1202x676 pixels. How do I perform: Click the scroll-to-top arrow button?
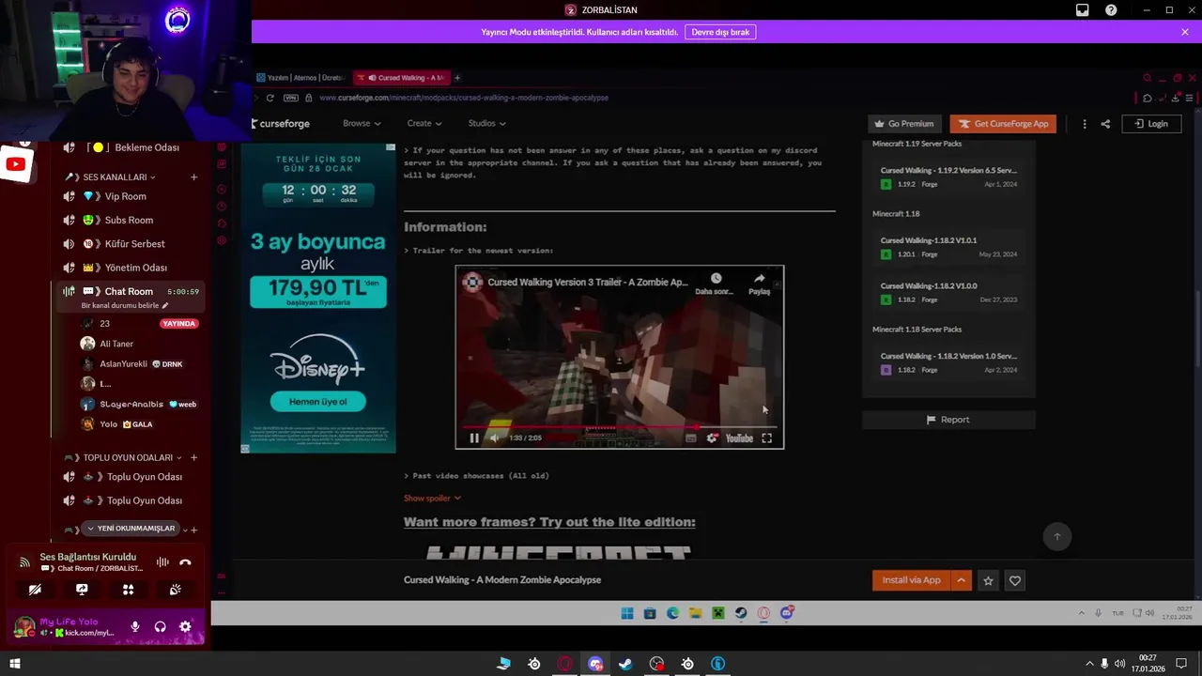point(1057,536)
